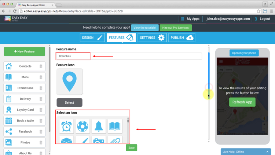
Task: Delete the Menu feature via trash icon
Action: click(x=41, y=77)
